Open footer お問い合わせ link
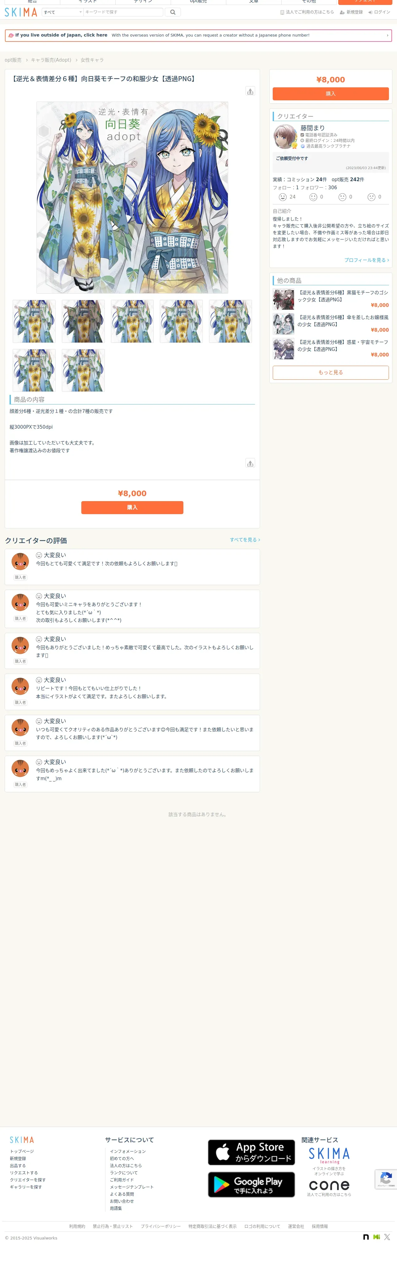This screenshot has width=397, height=1263. [x=122, y=1201]
